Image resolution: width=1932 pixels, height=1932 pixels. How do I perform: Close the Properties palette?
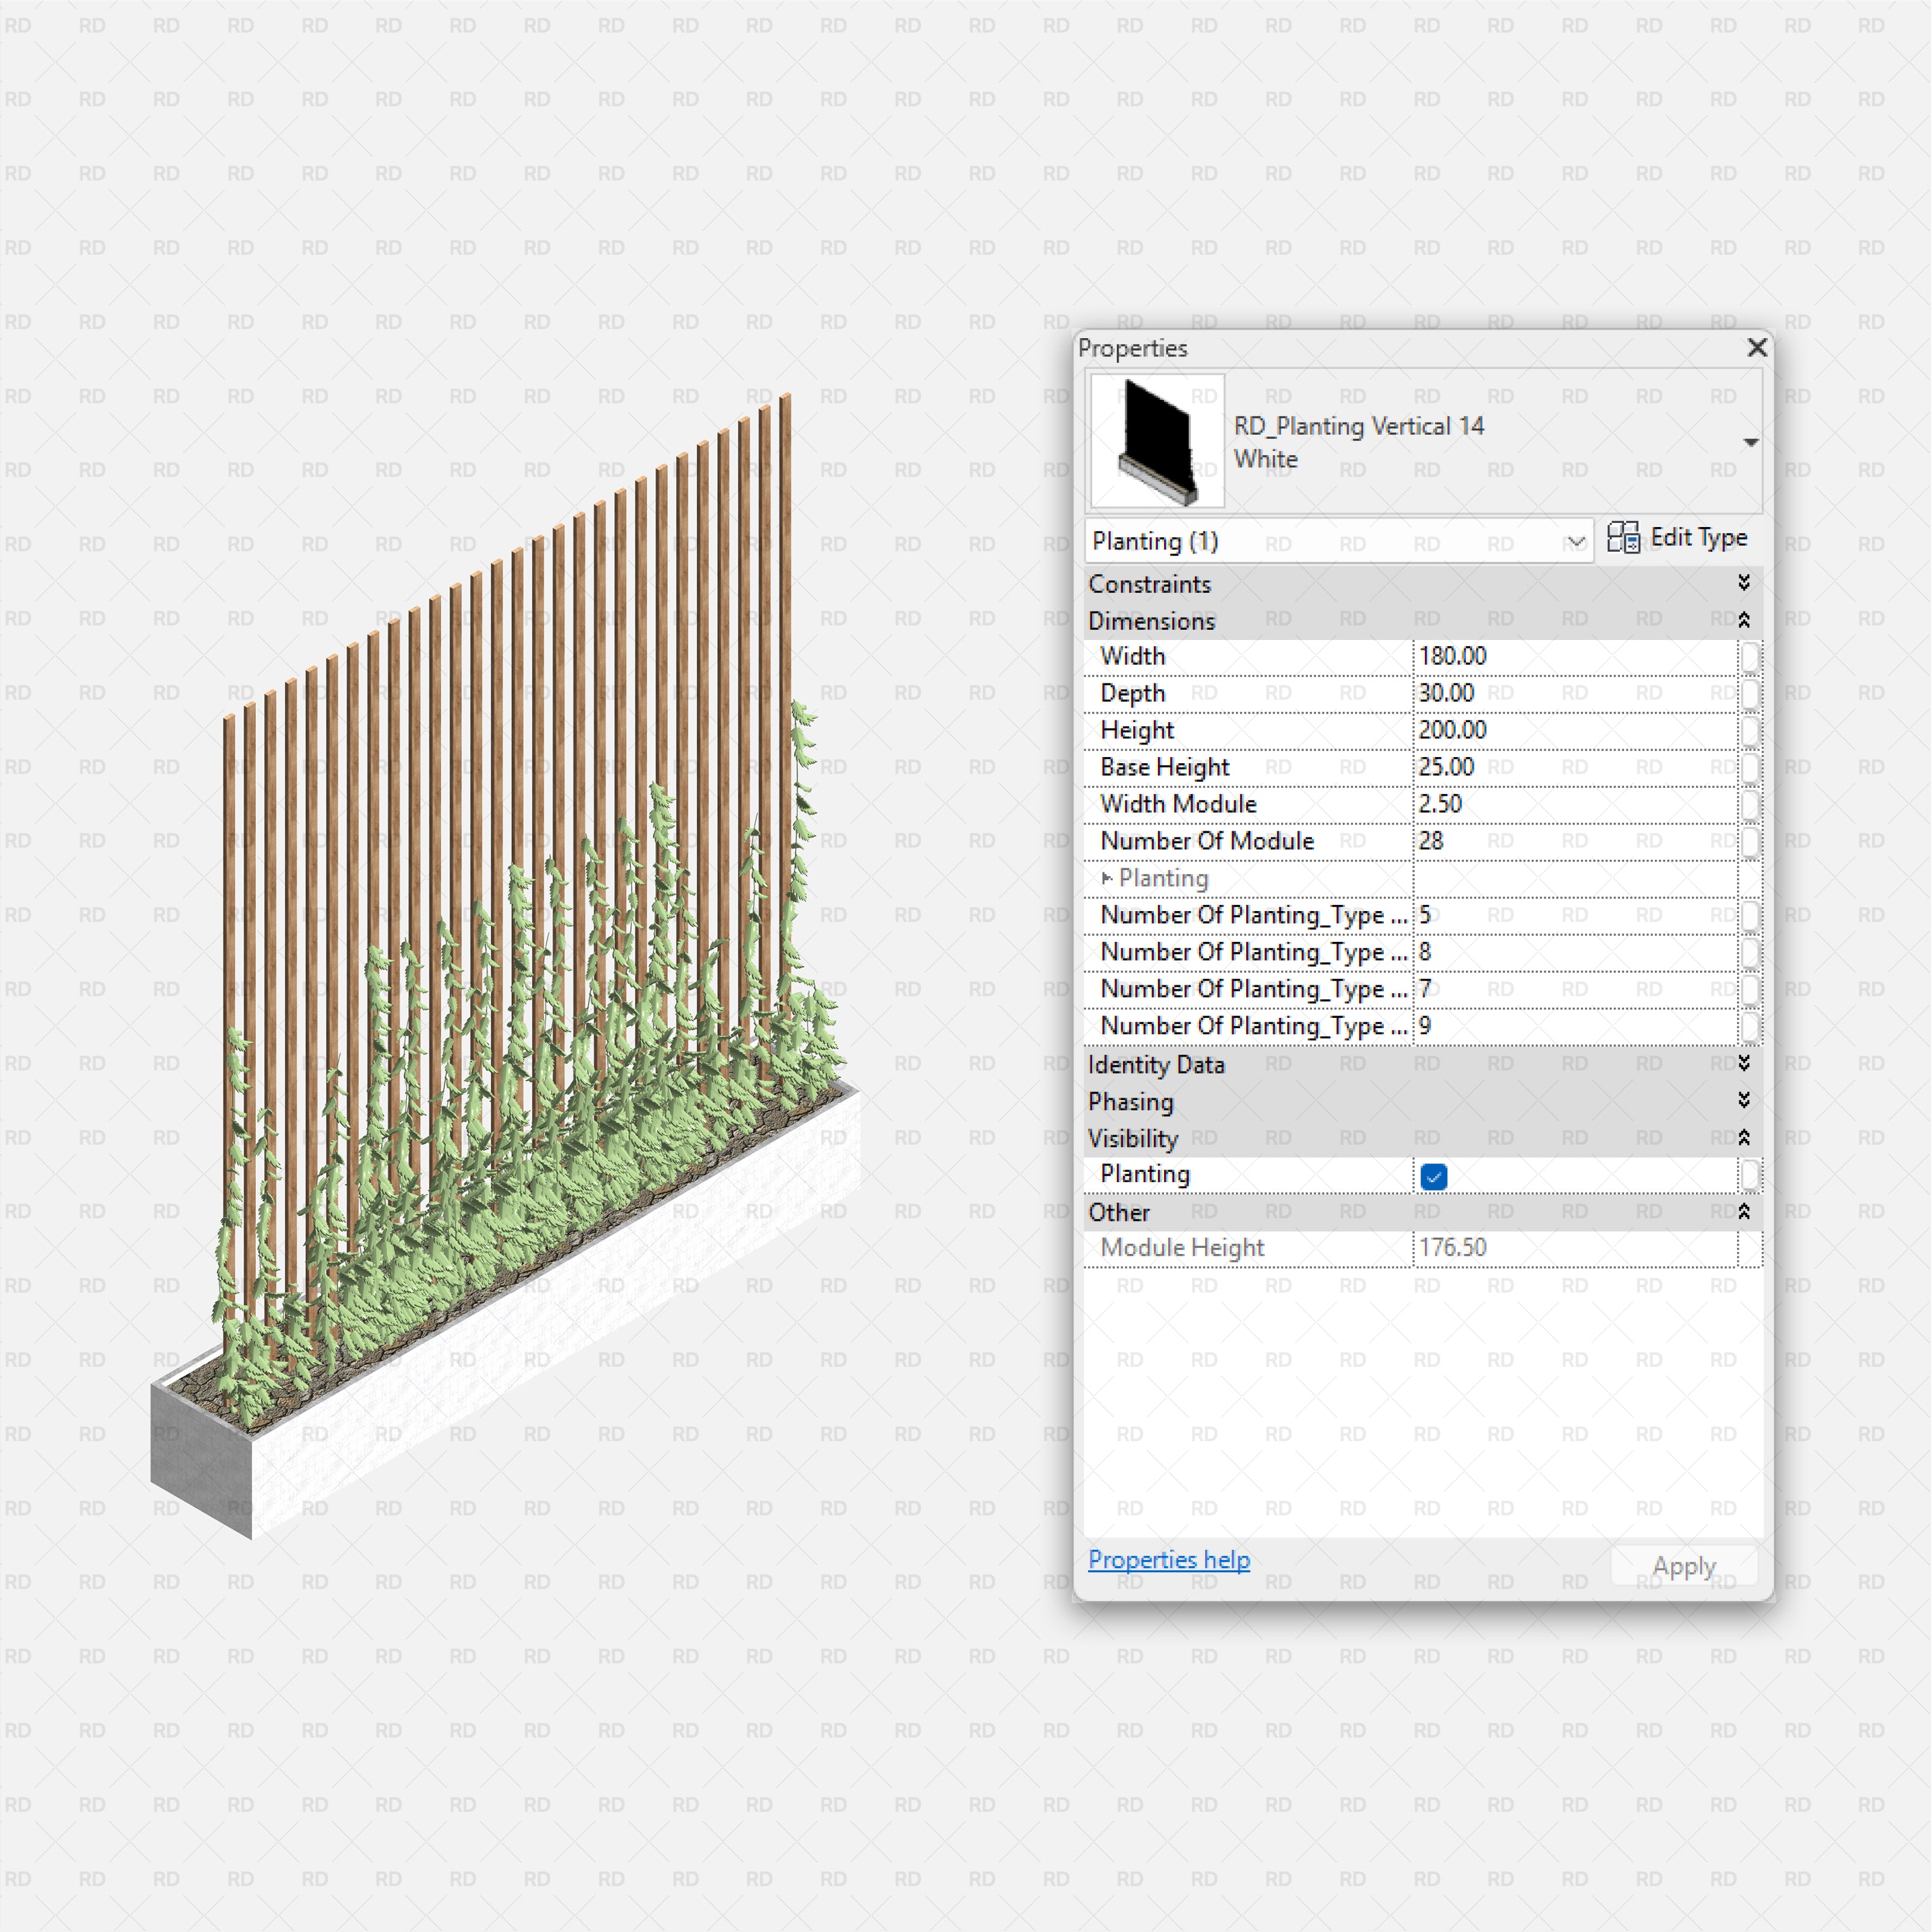pyautogui.click(x=1757, y=348)
